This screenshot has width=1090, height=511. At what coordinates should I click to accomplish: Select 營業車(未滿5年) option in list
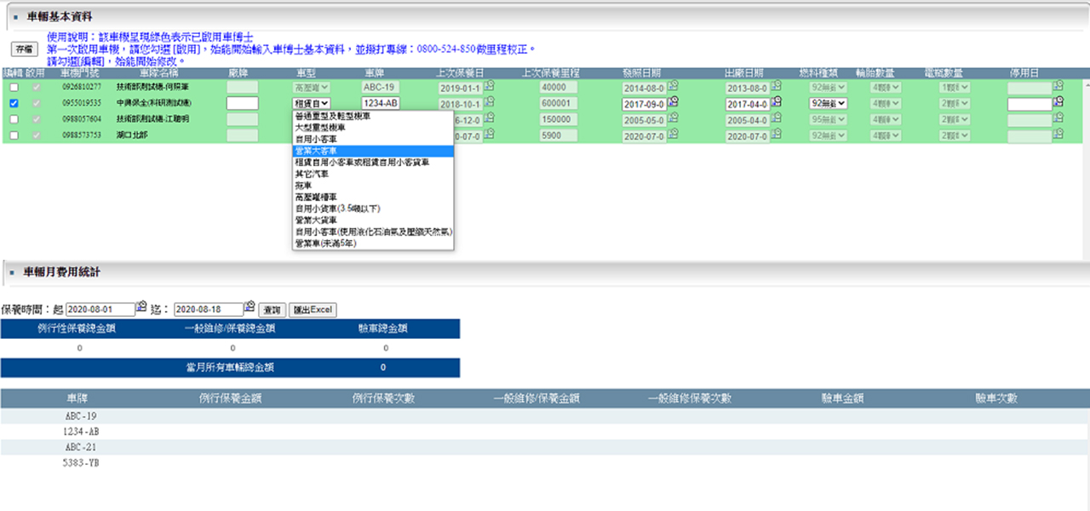(x=373, y=243)
